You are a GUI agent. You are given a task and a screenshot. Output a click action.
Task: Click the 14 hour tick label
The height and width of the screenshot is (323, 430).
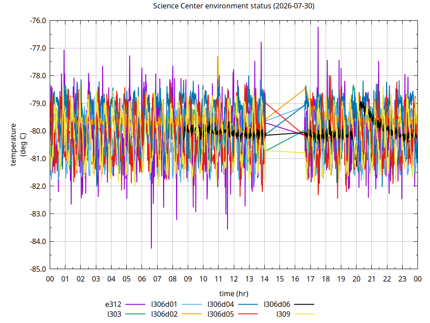point(264,279)
